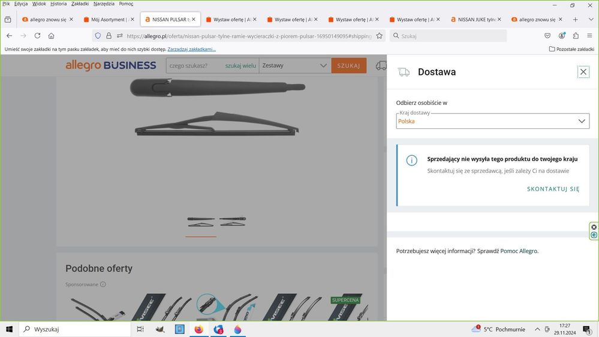Open Pozostałe zakładki folder
Viewport: 599px width, 337px height.
click(571, 49)
